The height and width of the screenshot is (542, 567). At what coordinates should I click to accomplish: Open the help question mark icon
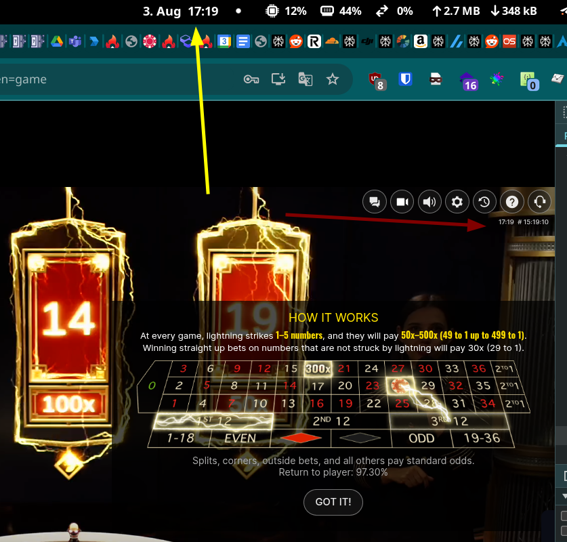pyautogui.click(x=512, y=201)
